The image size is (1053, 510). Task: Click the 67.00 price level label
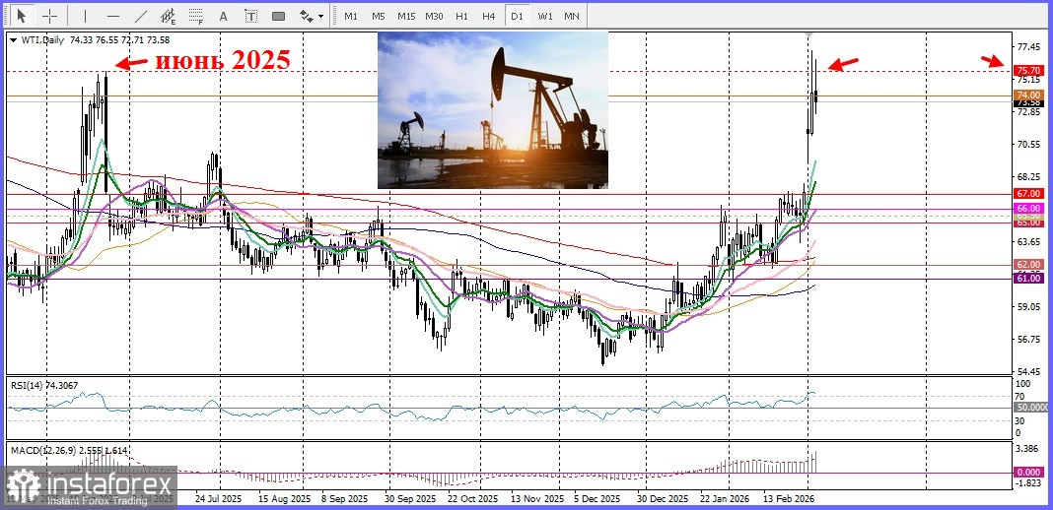1028,193
